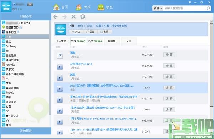Viewport: 214px width, 139px height.
Task: Open the 暮光之城3 月食 title link
Action: tap(104, 97)
